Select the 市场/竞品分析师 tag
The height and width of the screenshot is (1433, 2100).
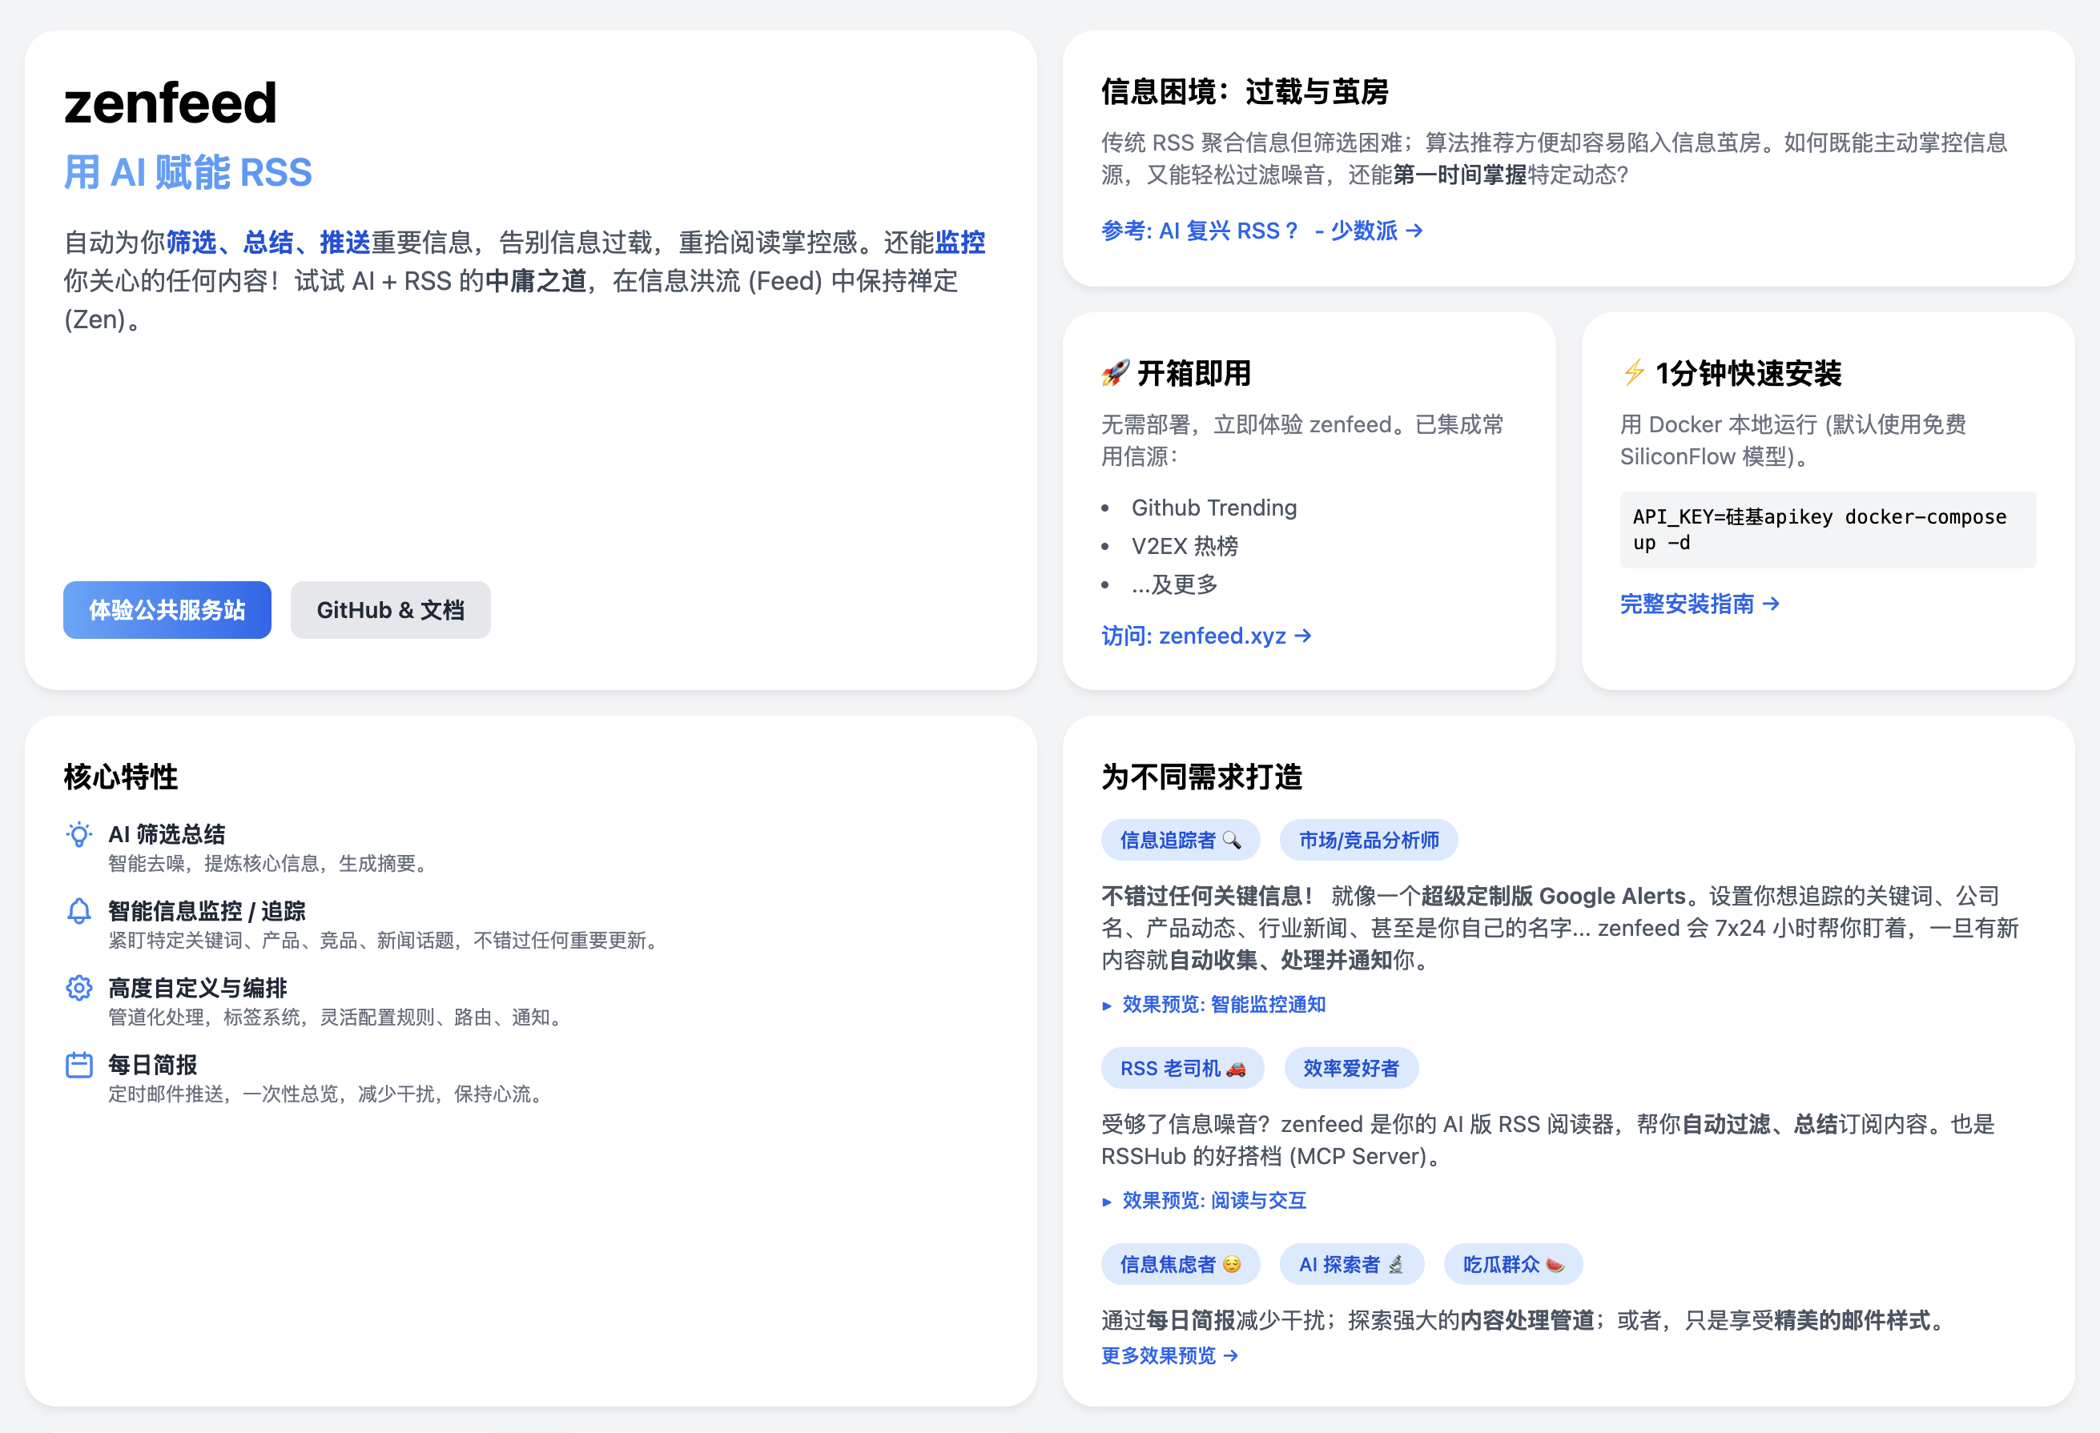point(1367,840)
